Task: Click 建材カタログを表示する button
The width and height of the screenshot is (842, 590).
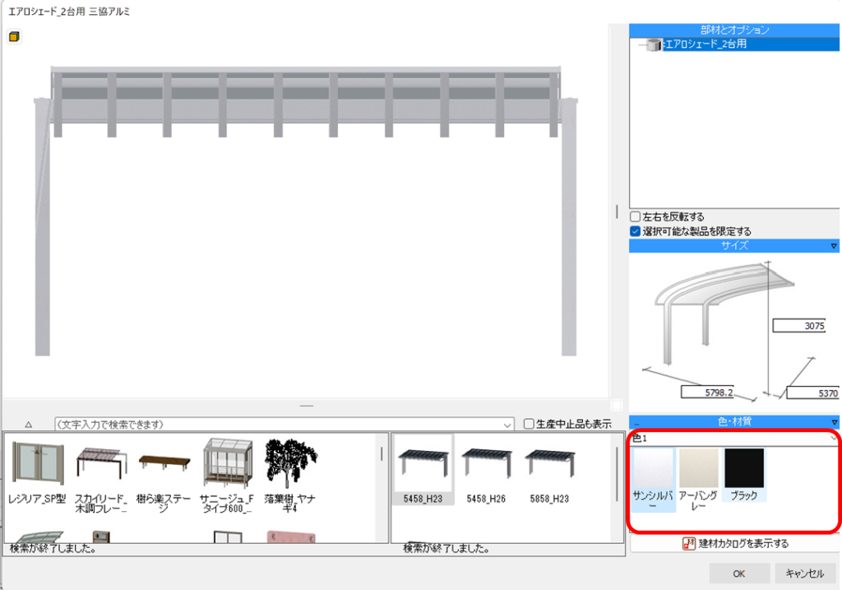Action: coord(735,544)
